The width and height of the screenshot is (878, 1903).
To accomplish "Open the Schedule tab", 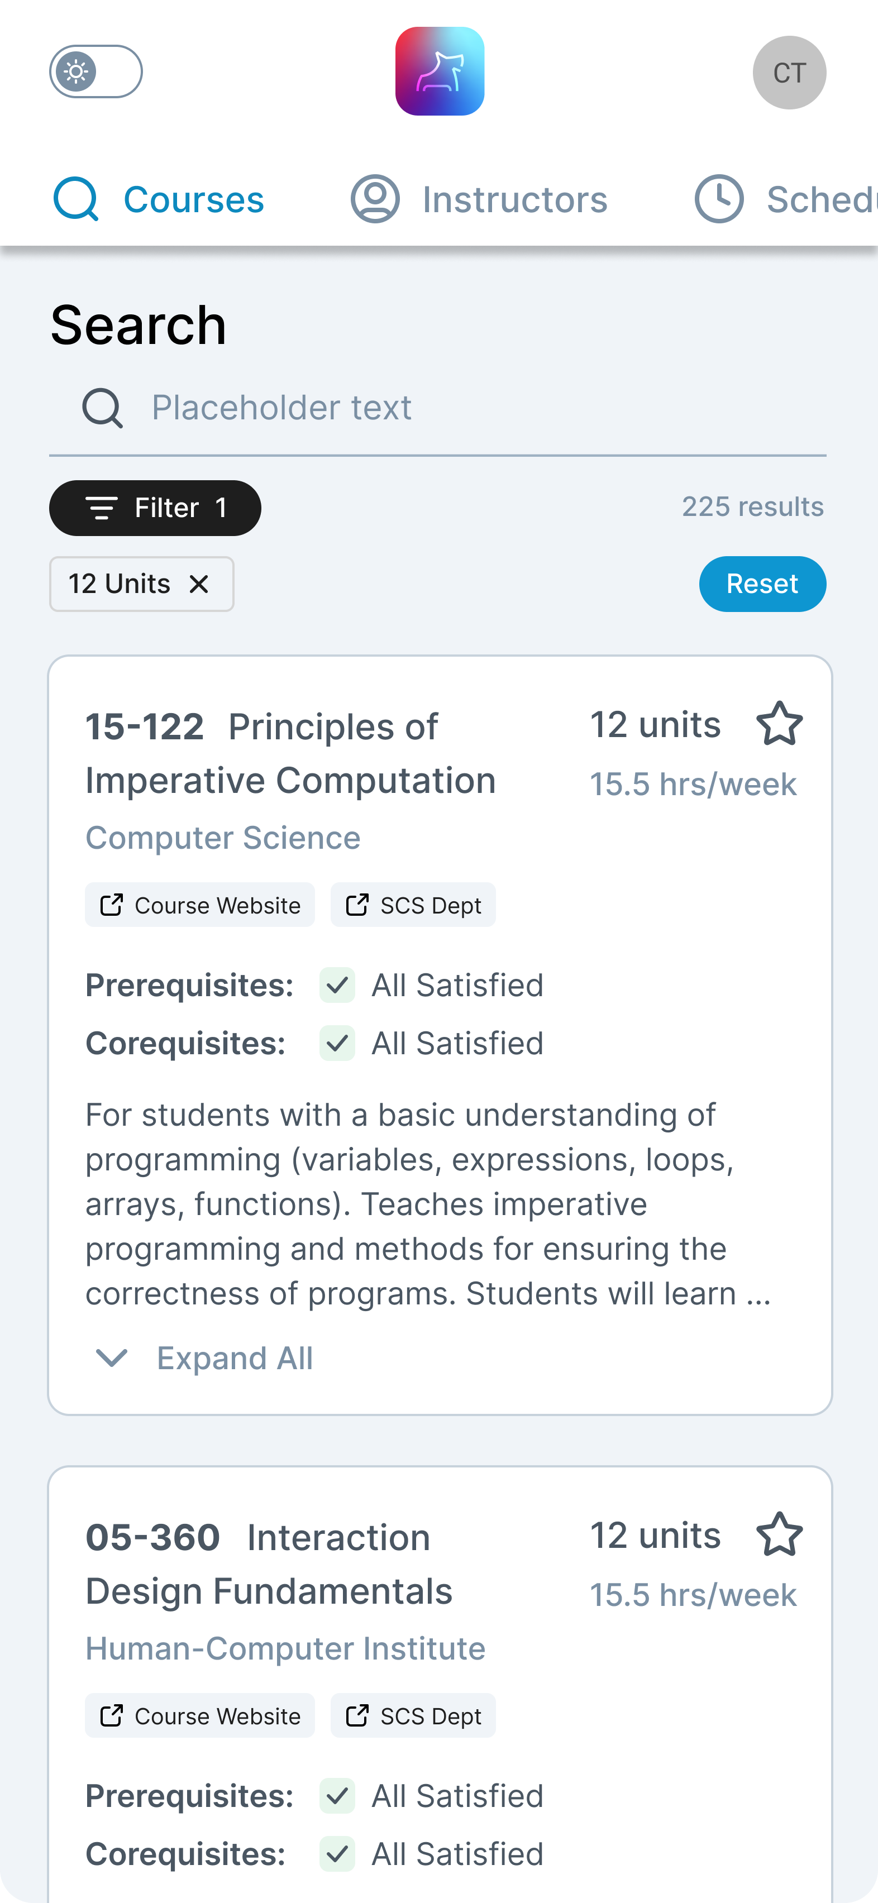I will (x=784, y=199).
